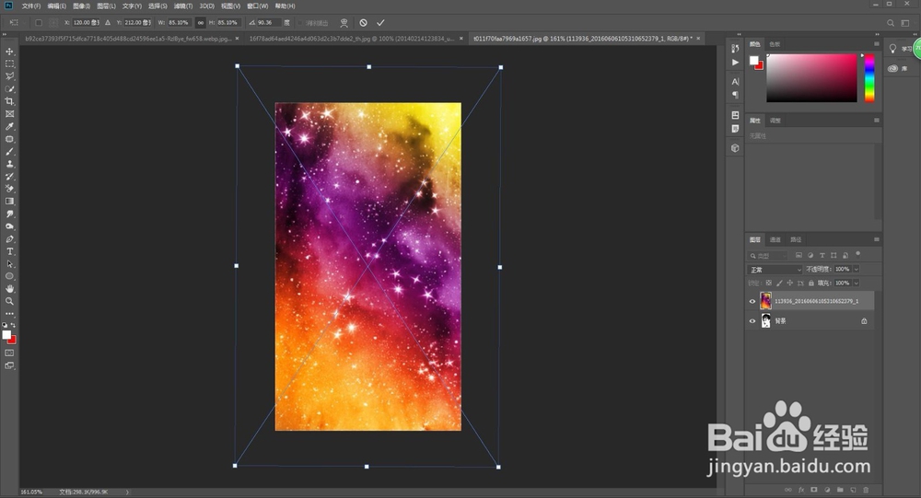Click the rainbow hue slider in Color panel
Screen dimensions: 921x498
pos(869,78)
